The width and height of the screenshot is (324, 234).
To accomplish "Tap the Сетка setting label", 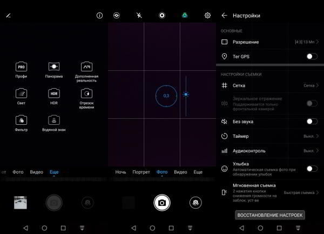I will click(239, 85).
